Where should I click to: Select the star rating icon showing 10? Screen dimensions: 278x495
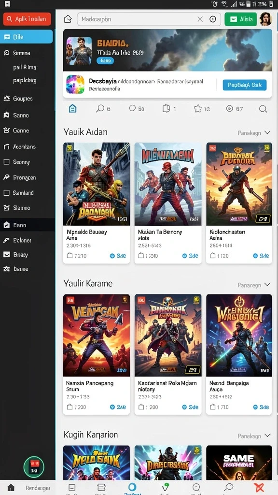coord(197,109)
